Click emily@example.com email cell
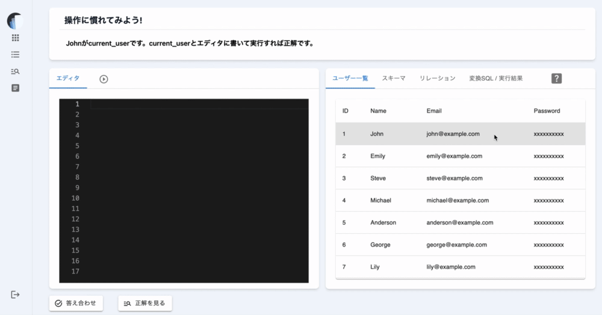 454,156
